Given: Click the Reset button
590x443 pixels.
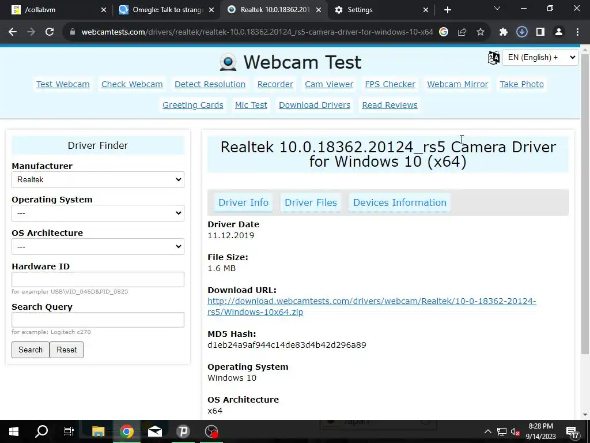Looking at the screenshot, I should [x=67, y=350].
